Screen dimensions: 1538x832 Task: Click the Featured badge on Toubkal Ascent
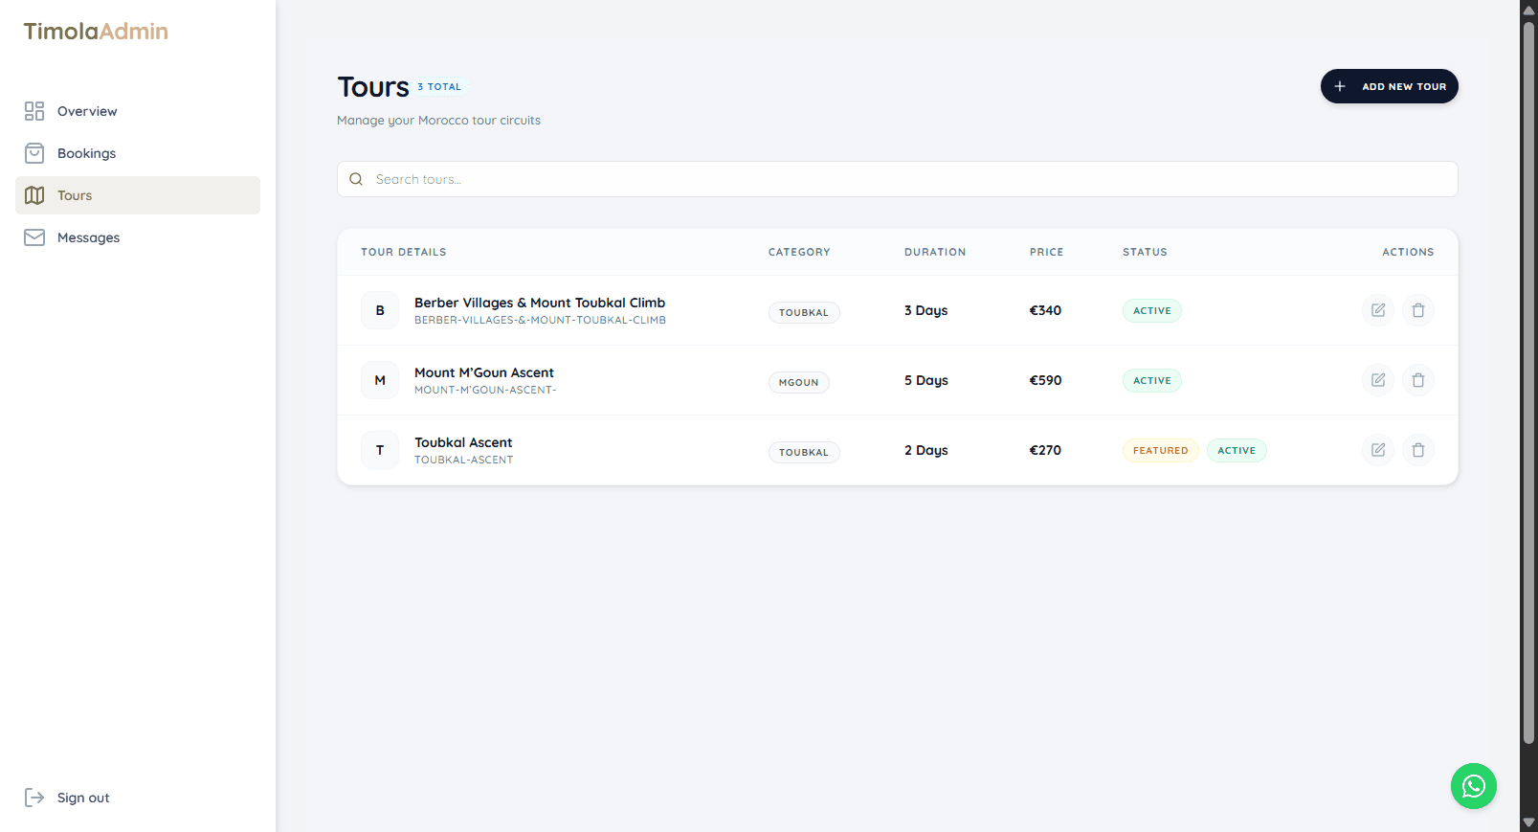(x=1160, y=451)
